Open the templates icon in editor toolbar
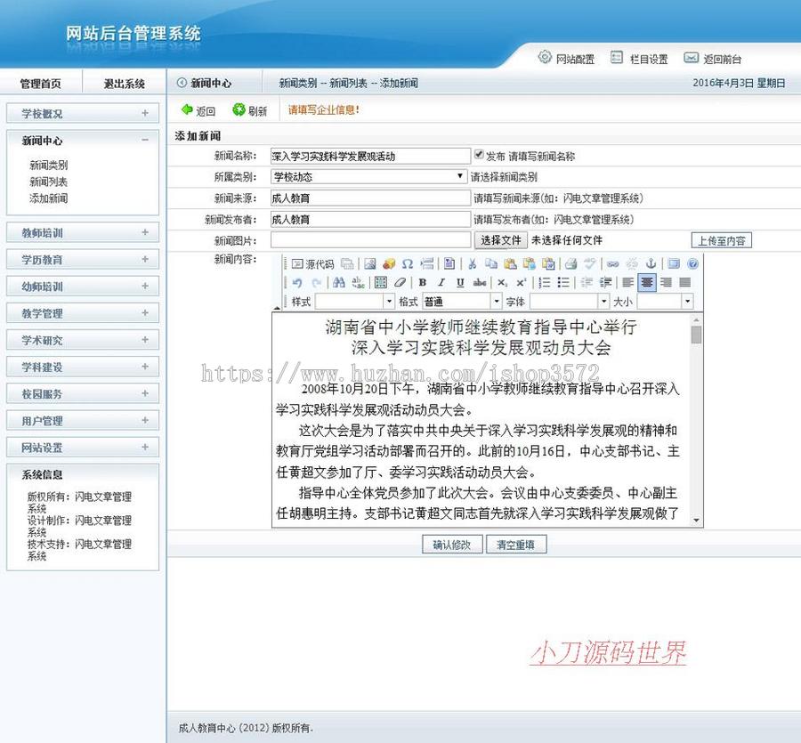The height and width of the screenshot is (743, 801). [449, 264]
